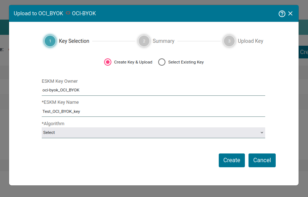Click the Cancel button
The height and width of the screenshot is (197, 308).
pos(262,160)
